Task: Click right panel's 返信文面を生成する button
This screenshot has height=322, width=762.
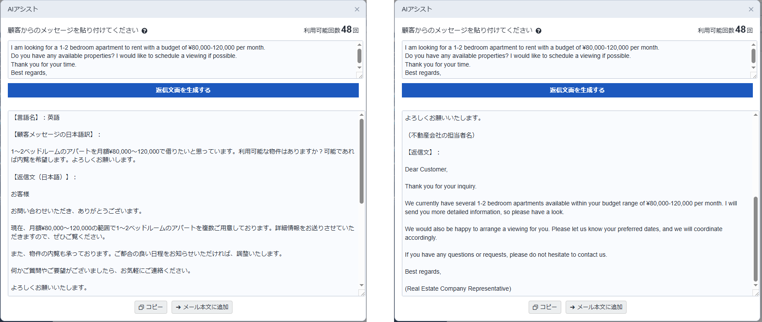Action: 577,90
